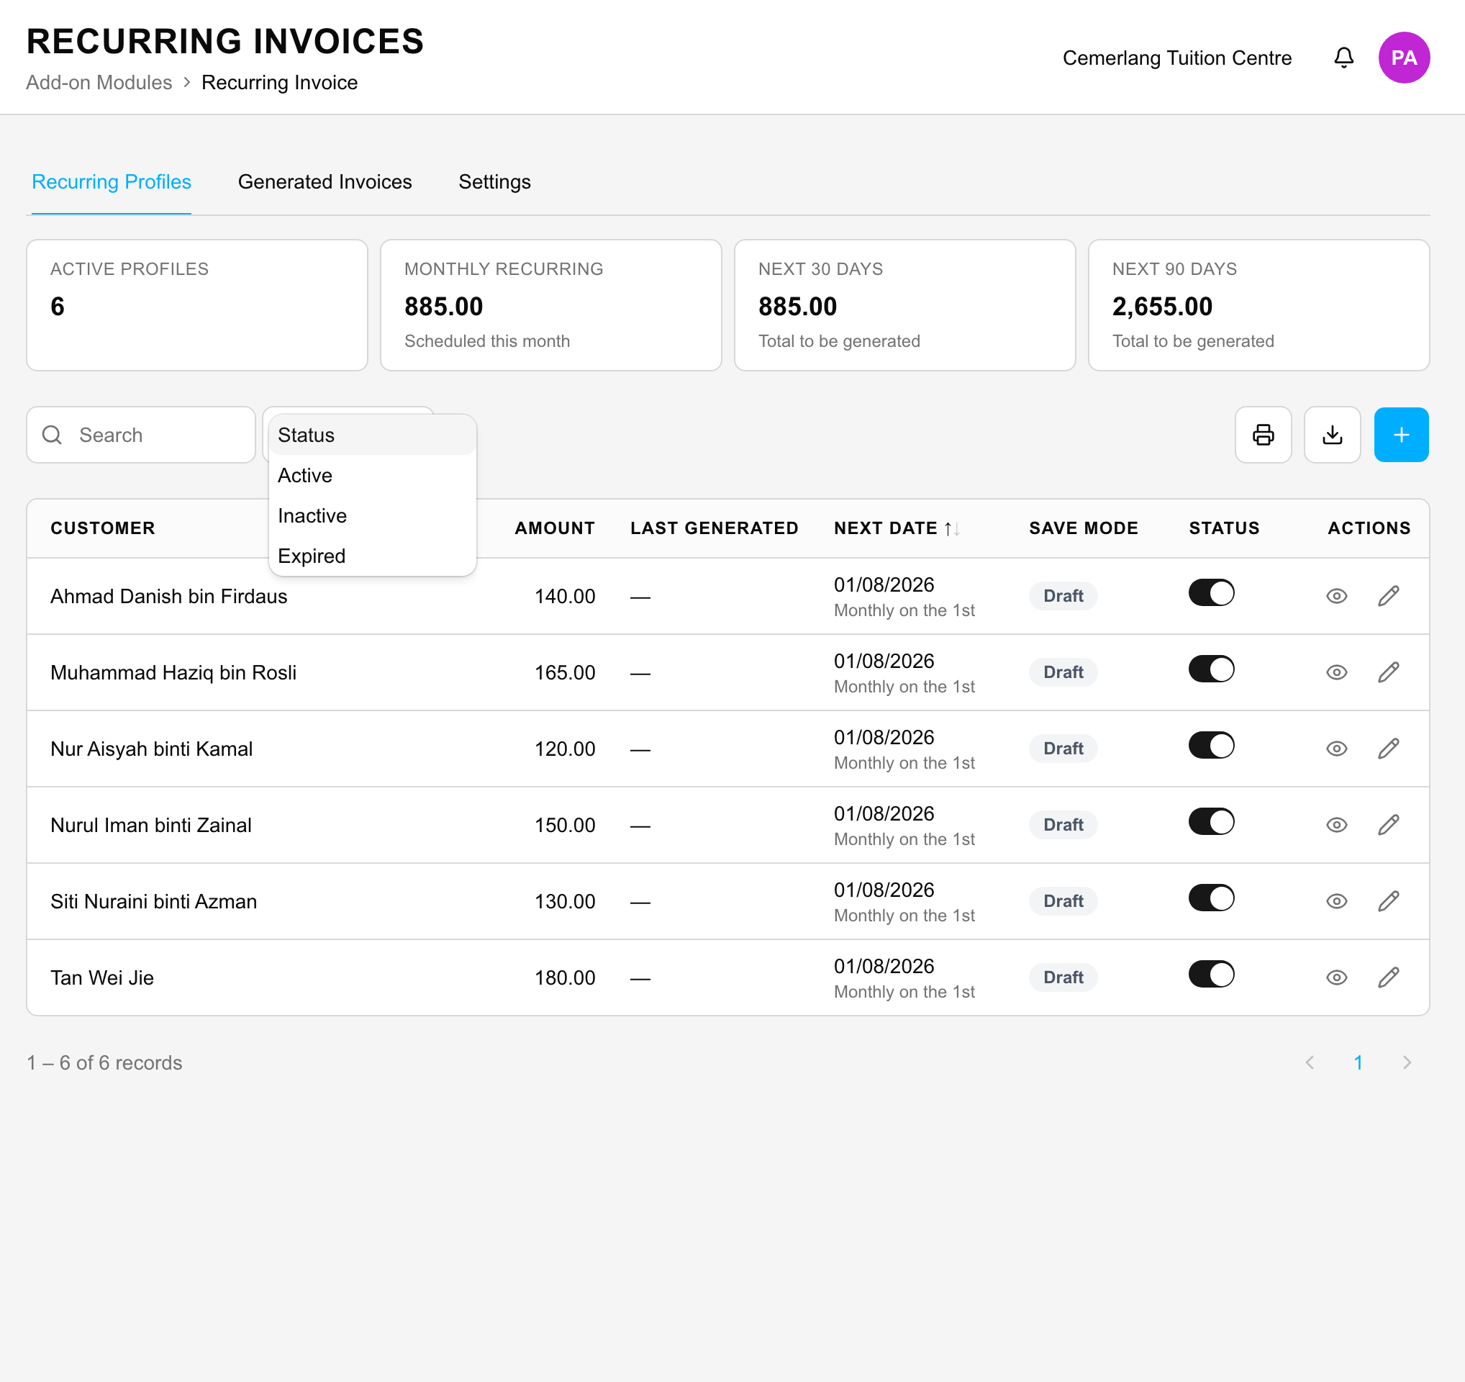Click Cemerlang Tuition Centre name

[1177, 58]
